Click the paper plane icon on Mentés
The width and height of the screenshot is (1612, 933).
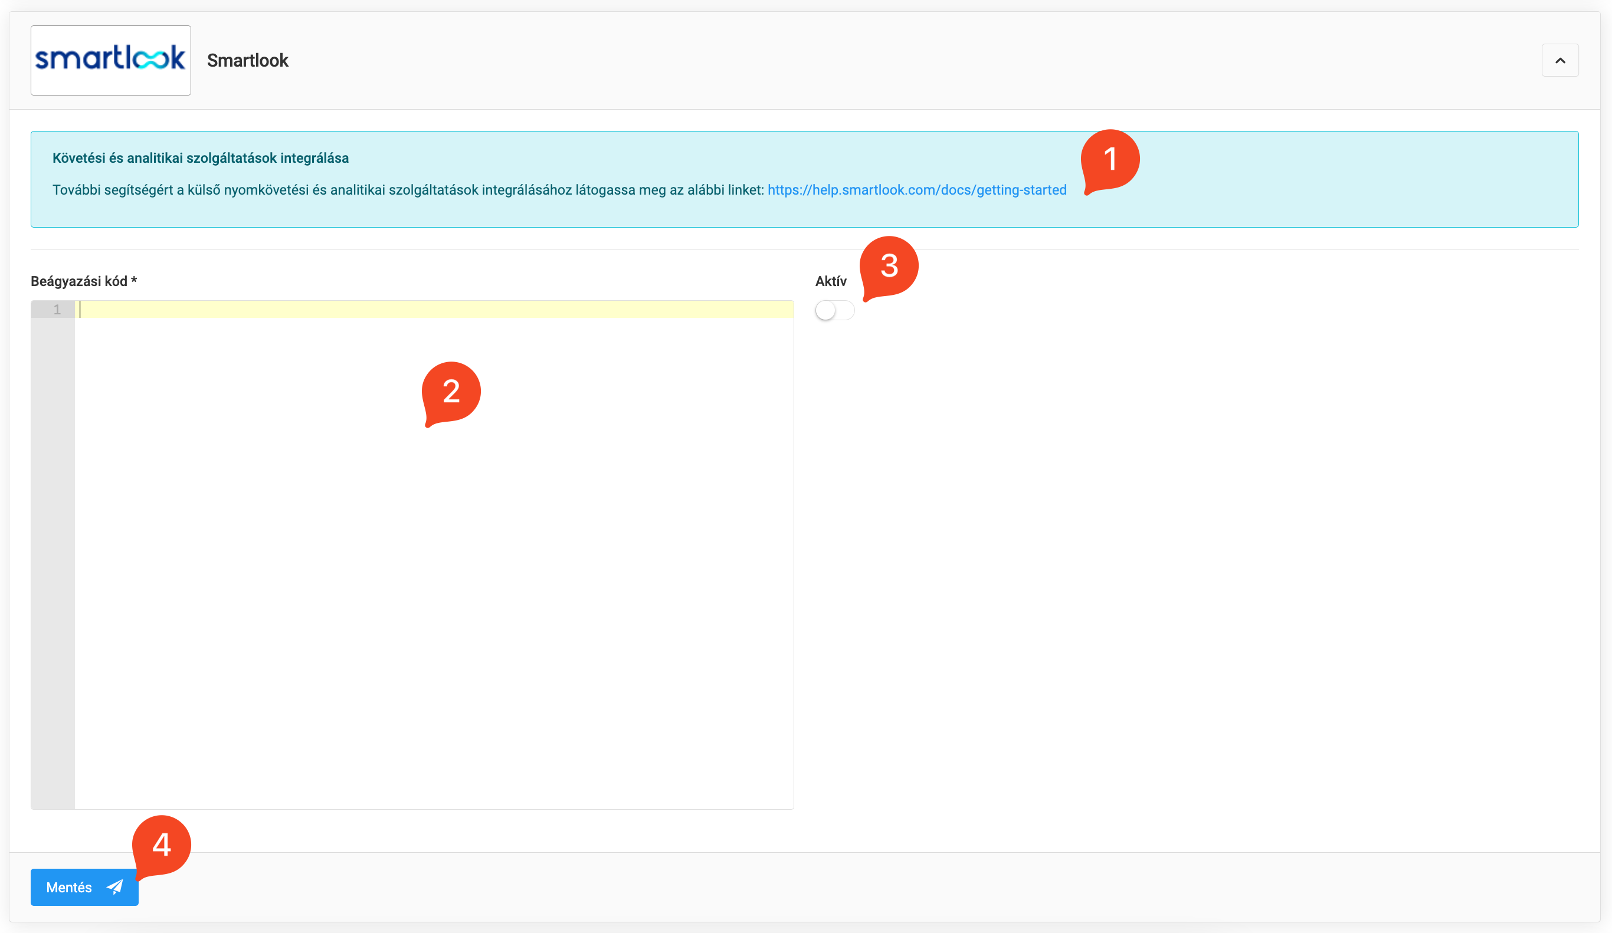click(115, 887)
